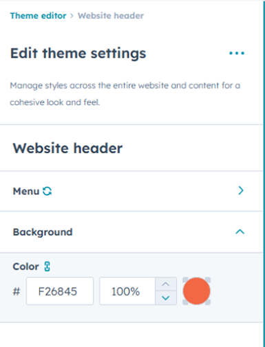
Task: Select the Menu row label
Action: pos(26,191)
